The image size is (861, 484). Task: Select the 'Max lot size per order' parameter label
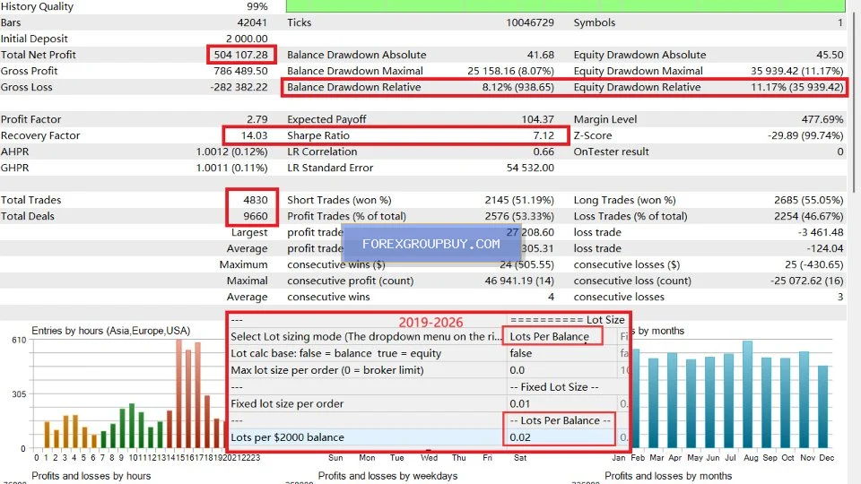[x=326, y=370]
